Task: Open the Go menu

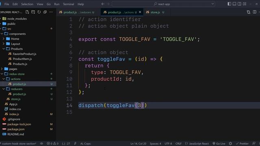Action: 49,4
